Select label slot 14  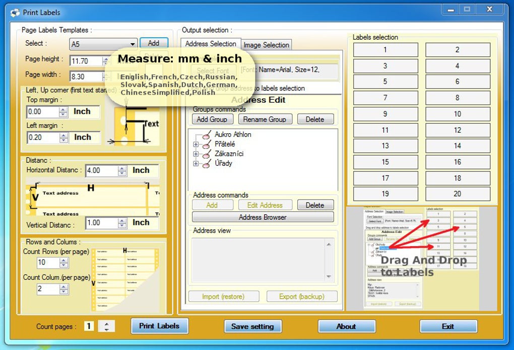click(458, 146)
